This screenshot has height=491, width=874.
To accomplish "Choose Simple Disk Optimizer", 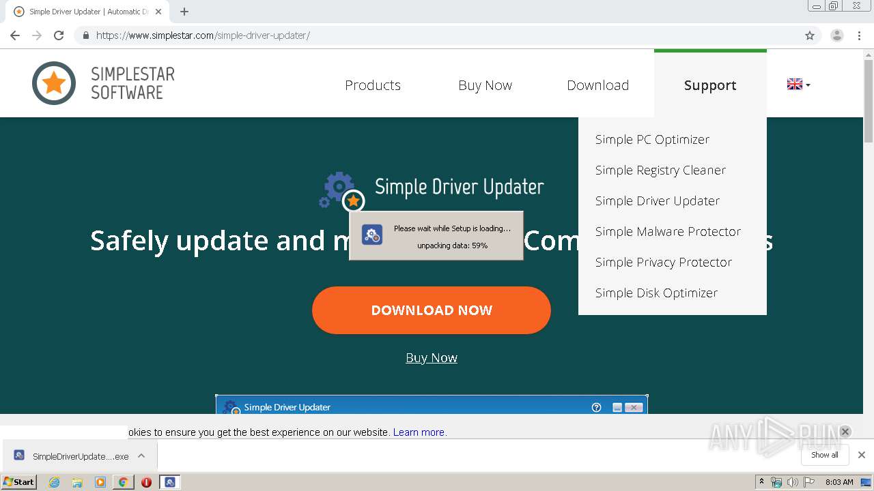I will (656, 293).
